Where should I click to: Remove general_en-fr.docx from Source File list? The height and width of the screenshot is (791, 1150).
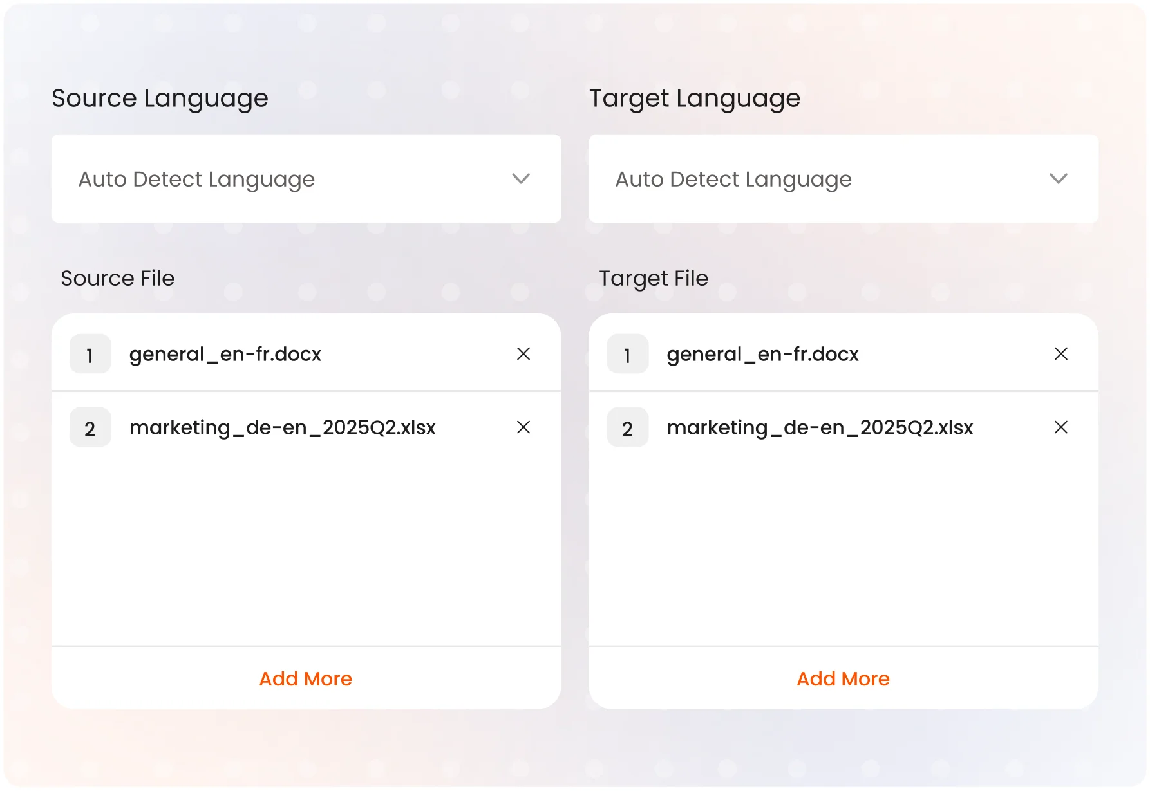point(523,354)
